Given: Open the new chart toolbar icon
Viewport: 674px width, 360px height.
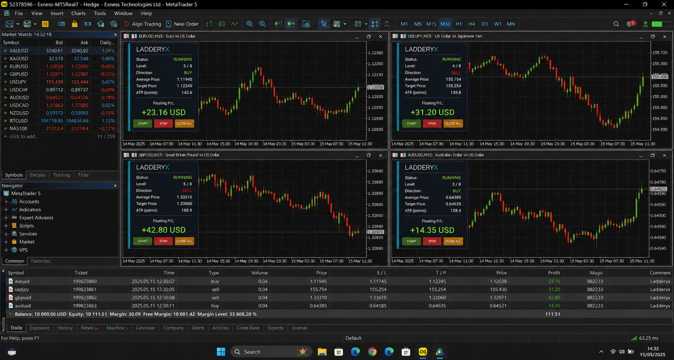Looking at the screenshot, I should coord(9,24).
